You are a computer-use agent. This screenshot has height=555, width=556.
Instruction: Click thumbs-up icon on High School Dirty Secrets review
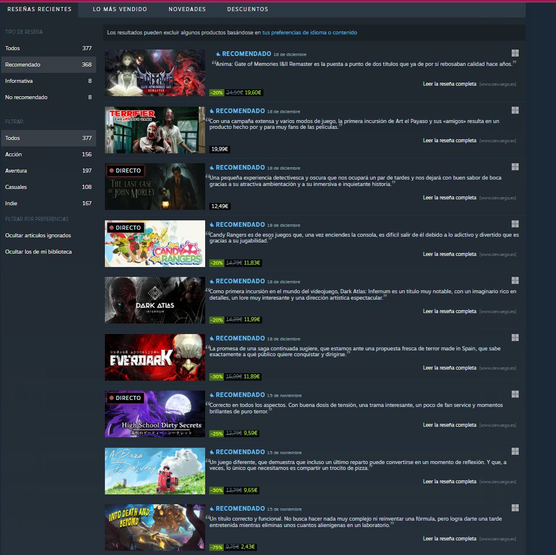click(212, 395)
